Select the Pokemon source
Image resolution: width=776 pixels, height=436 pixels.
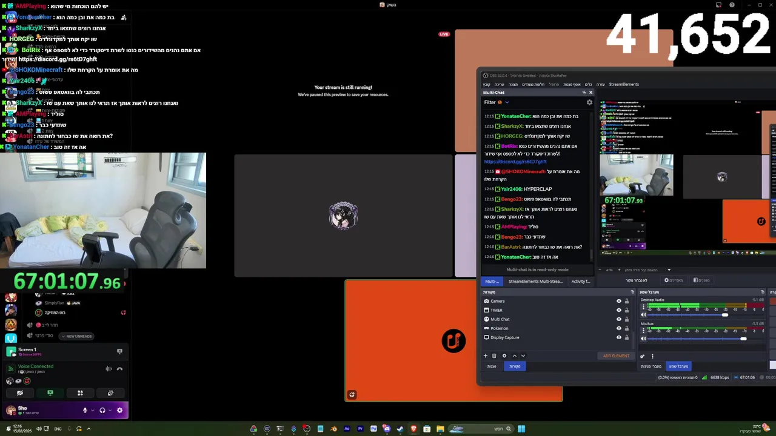tap(499, 328)
